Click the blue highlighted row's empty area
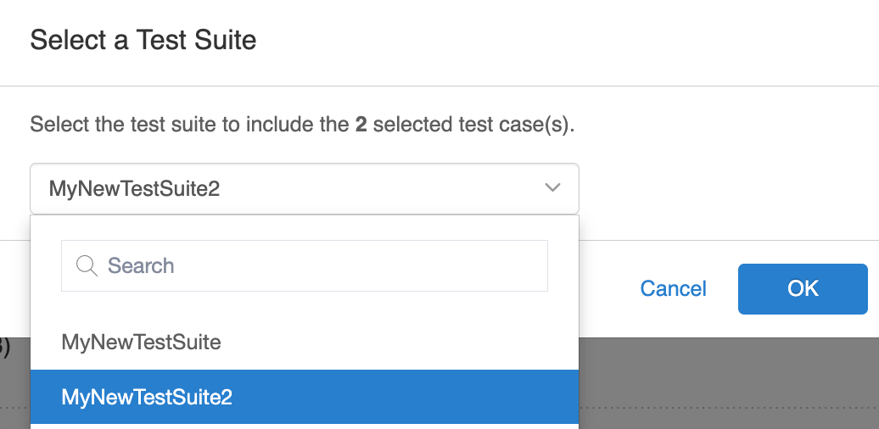Viewport: 879px width, 429px height. (407, 397)
